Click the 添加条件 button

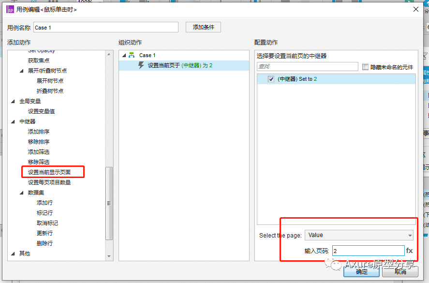(203, 27)
